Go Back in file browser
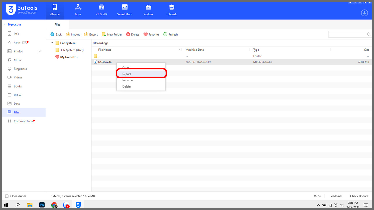 coord(56,34)
